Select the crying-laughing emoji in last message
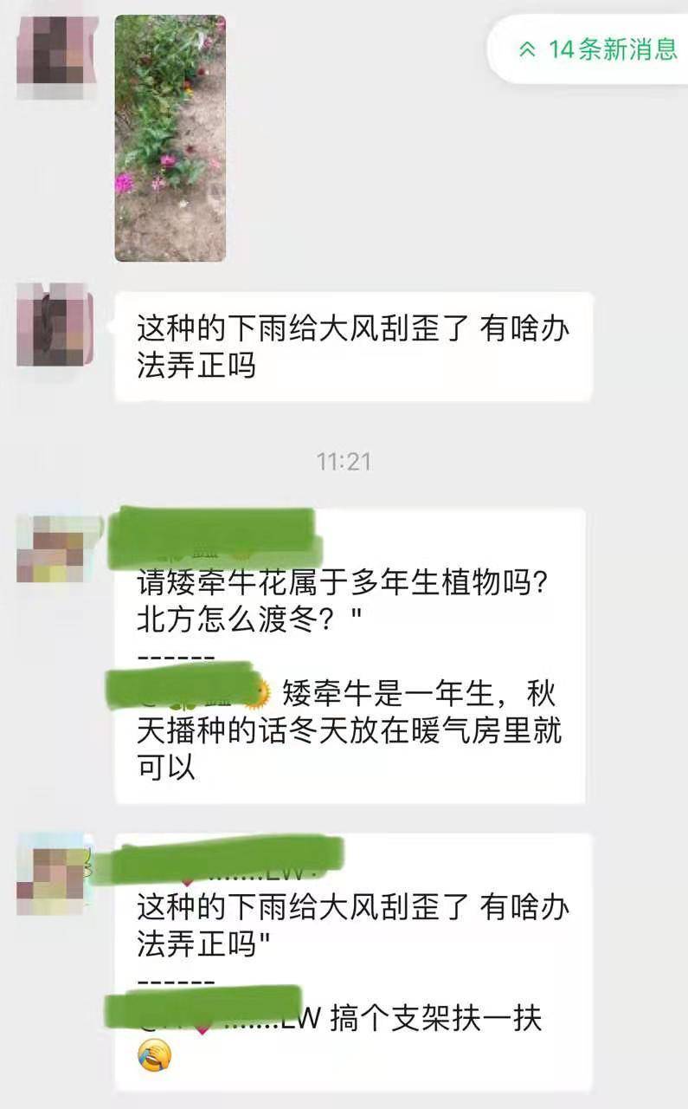Screen dimensions: 688x1109 click(x=155, y=1055)
